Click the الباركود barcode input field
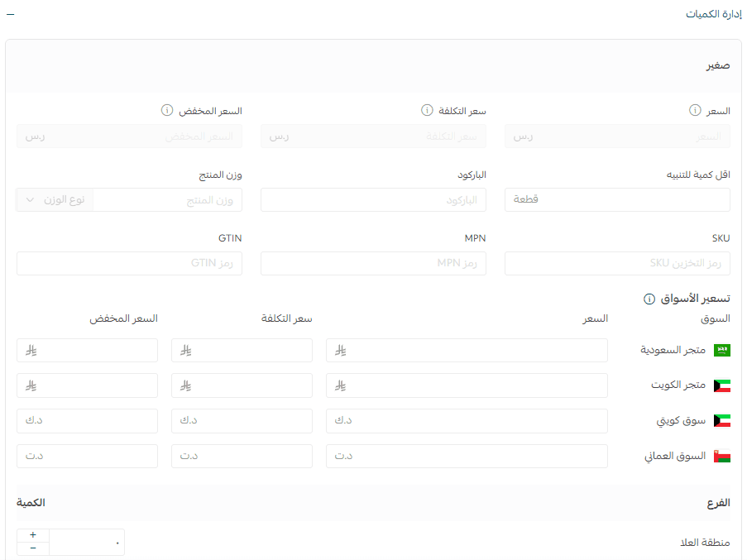 [373, 200]
